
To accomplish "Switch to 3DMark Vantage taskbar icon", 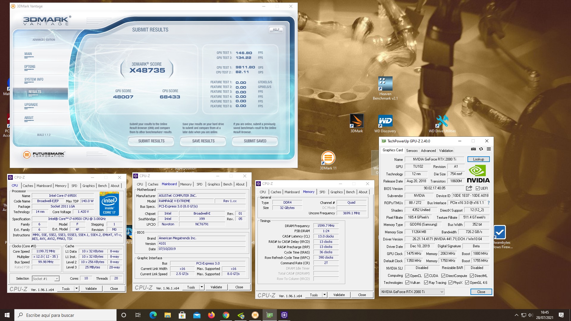I will tap(255, 315).
